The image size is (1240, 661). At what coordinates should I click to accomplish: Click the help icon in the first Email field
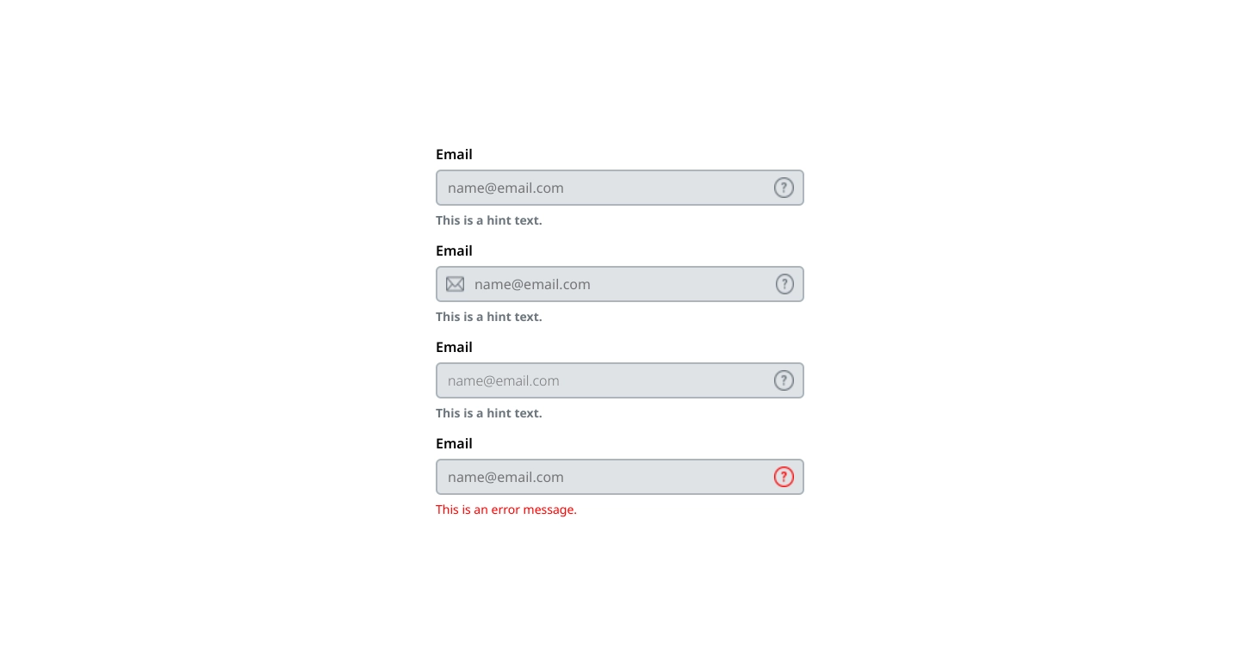coord(784,188)
